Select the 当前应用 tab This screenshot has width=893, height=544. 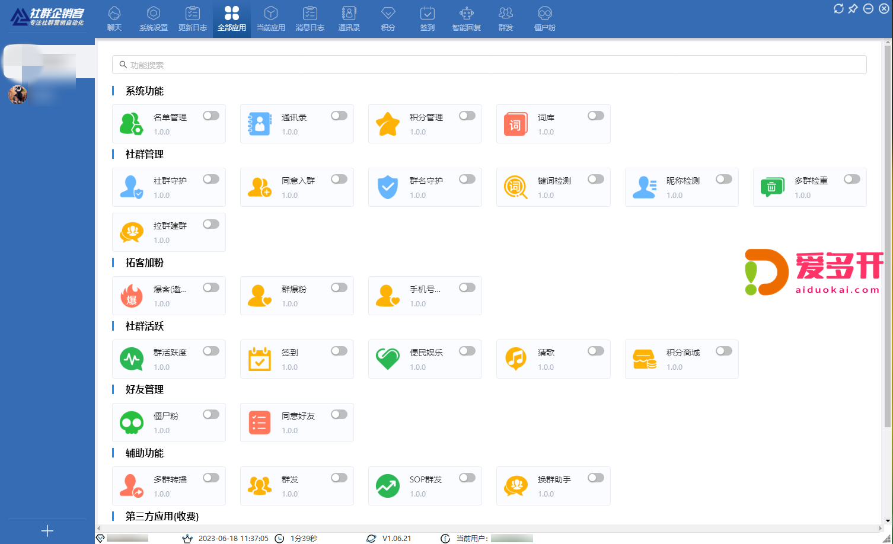271,19
